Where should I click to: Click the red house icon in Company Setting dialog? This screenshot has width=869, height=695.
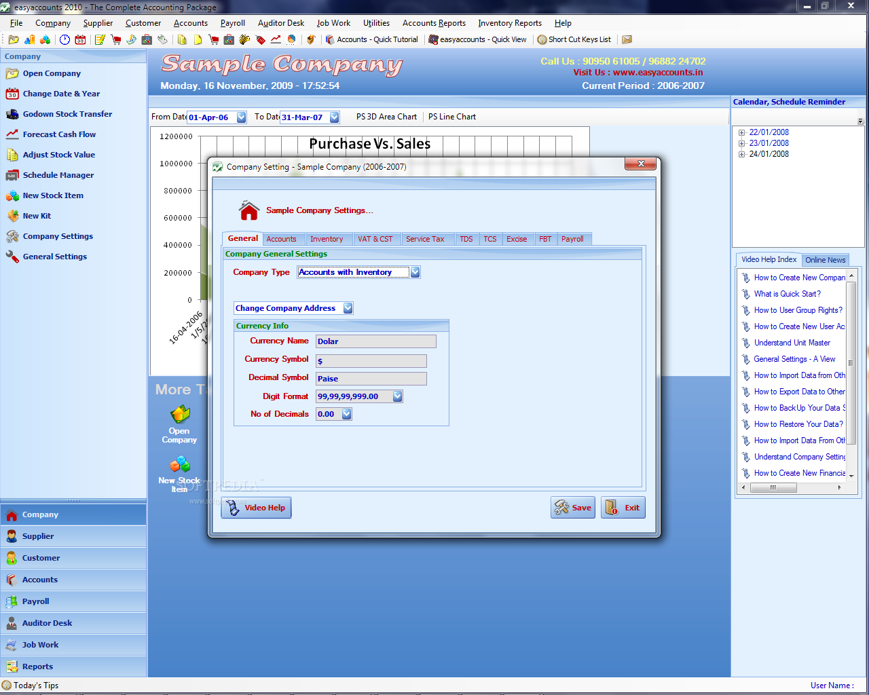point(249,210)
